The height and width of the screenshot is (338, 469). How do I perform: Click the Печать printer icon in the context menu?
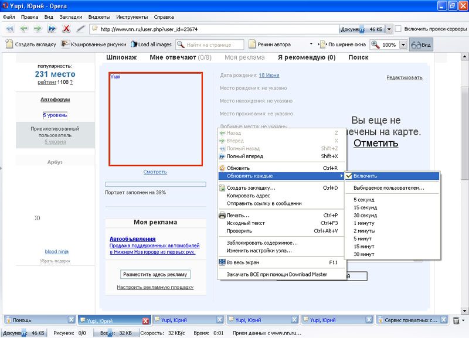point(222,215)
